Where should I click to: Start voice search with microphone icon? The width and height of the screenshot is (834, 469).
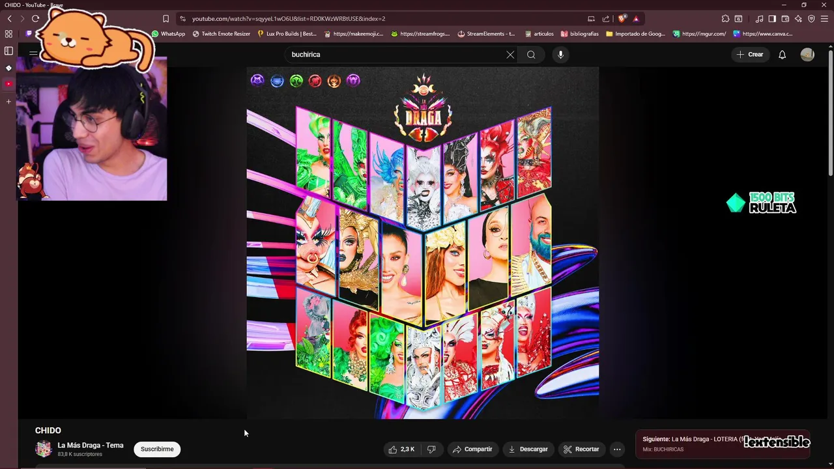pos(560,55)
